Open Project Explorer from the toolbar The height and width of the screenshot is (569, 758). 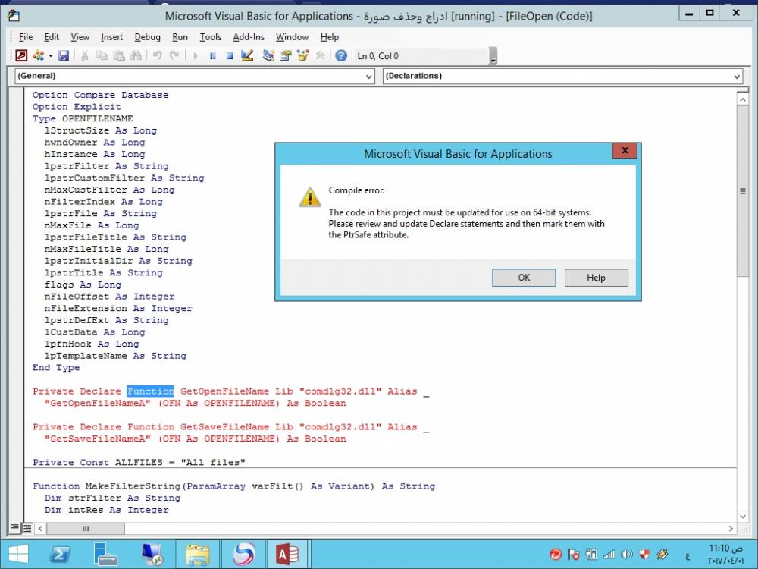click(x=268, y=55)
